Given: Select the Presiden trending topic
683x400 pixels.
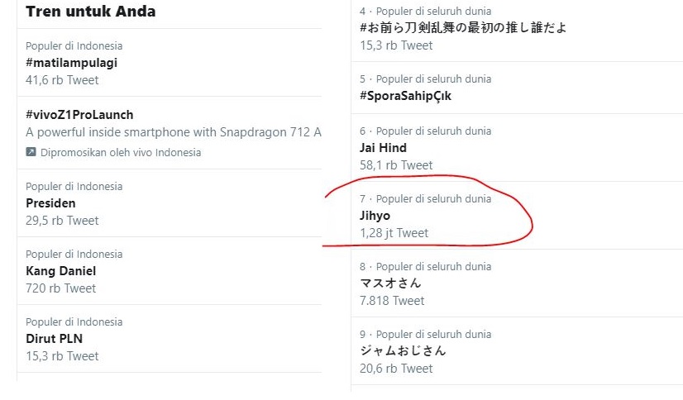Looking at the screenshot, I should coord(50,203).
